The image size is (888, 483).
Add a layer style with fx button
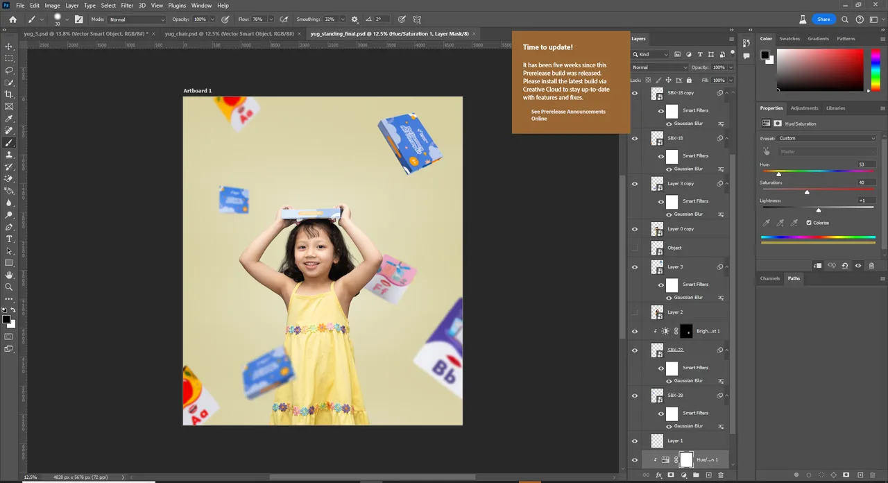click(x=658, y=475)
